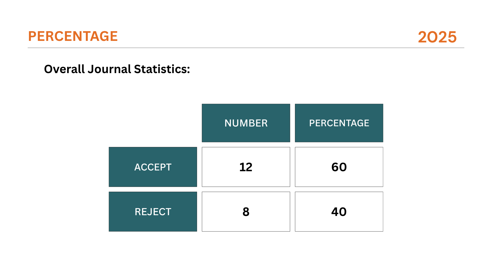The width and height of the screenshot is (492, 276).
Task: Select the cell containing the number 8
Action: click(246, 212)
